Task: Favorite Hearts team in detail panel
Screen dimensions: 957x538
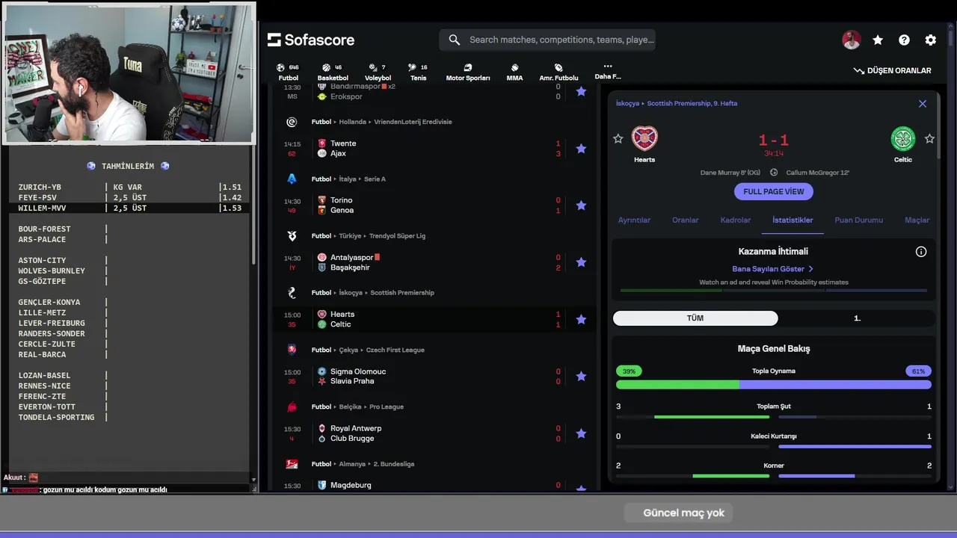Action: coord(618,139)
